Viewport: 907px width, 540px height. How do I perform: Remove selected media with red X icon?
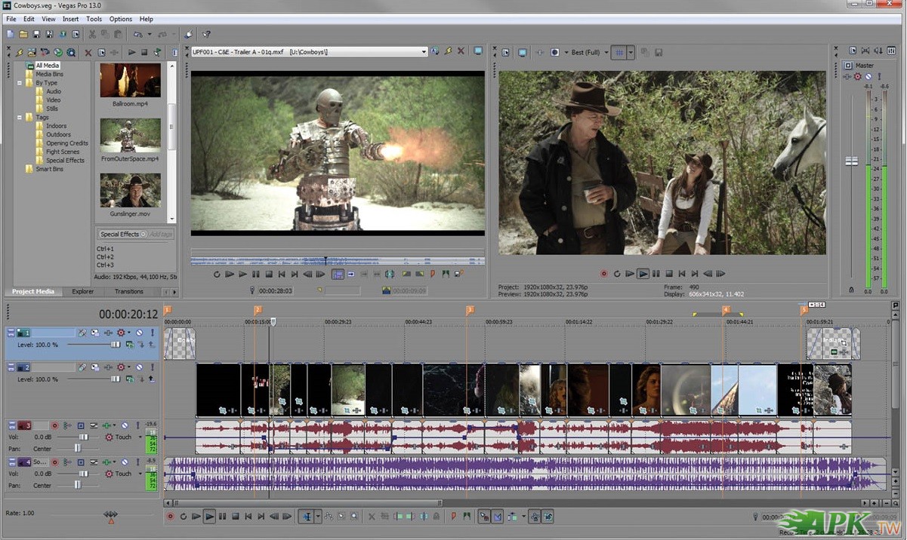(88, 53)
